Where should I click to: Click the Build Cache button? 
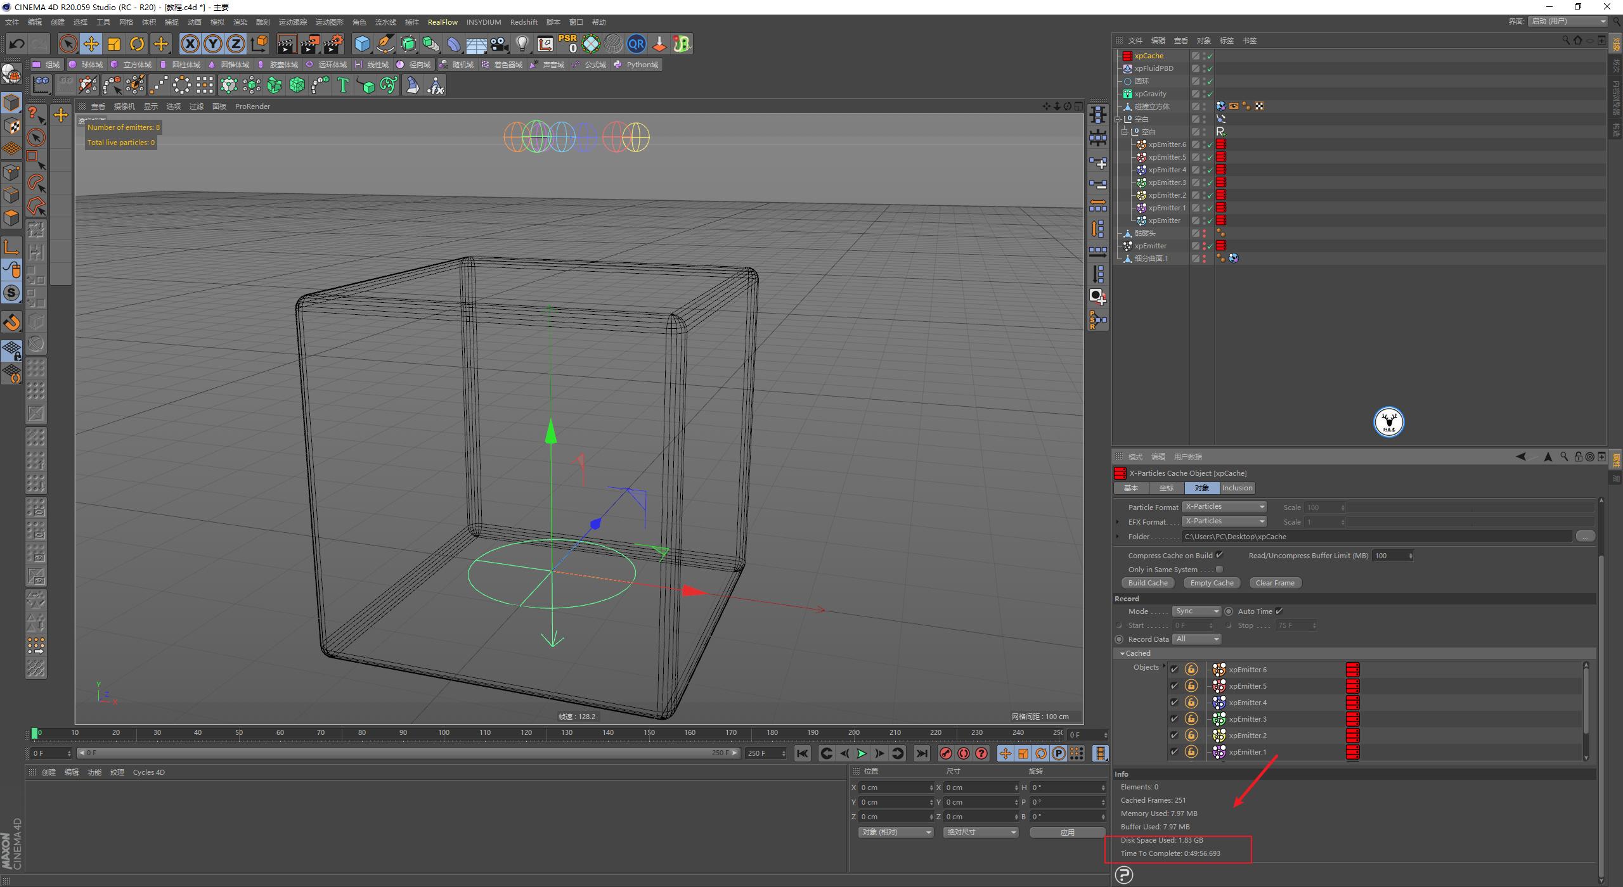point(1148,582)
